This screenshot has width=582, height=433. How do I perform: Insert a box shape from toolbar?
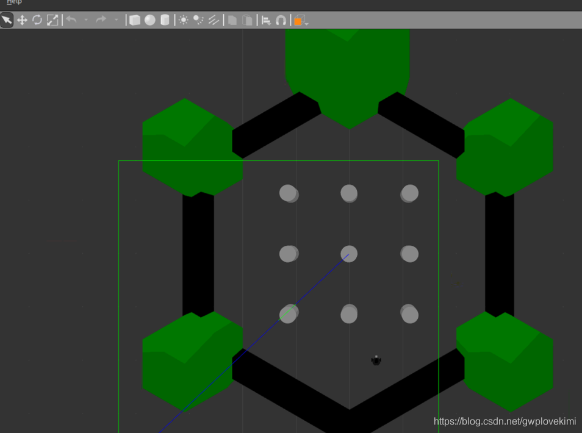pos(135,20)
